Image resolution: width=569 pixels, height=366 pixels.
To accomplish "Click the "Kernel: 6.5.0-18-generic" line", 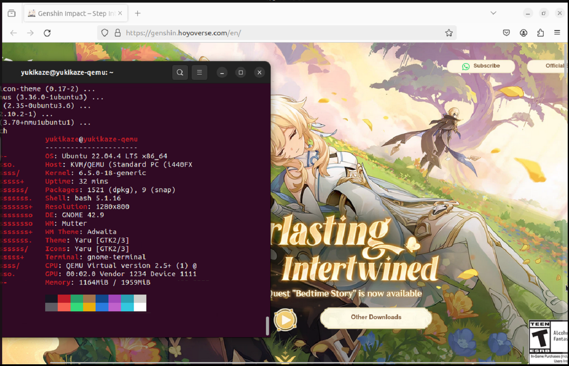I will [96, 173].
